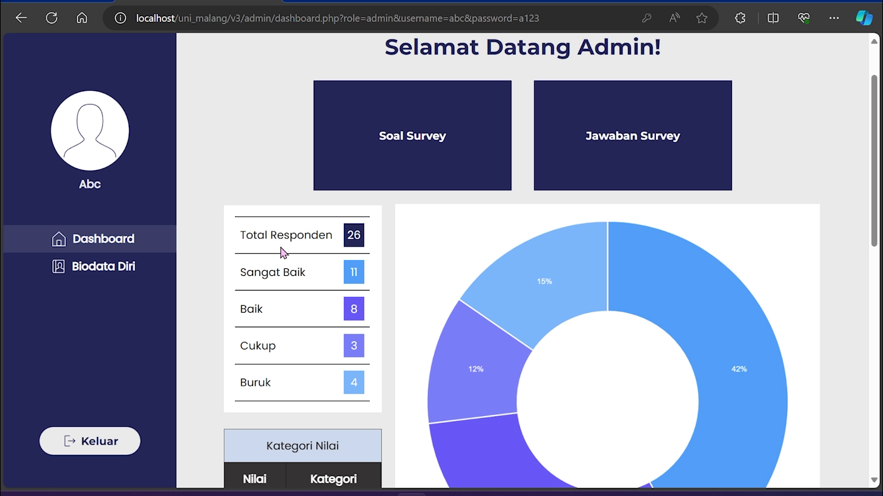Open browser extensions puzzle icon

point(740,18)
